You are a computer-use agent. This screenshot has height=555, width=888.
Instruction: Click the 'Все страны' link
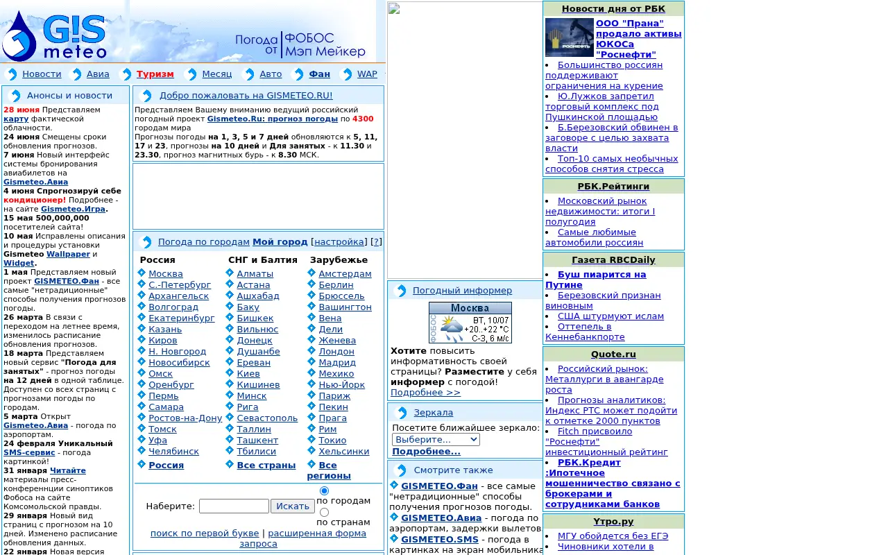(266, 466)
